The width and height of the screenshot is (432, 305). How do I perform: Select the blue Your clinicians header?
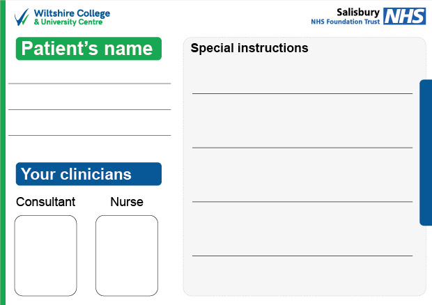click(x=88, y=174)
